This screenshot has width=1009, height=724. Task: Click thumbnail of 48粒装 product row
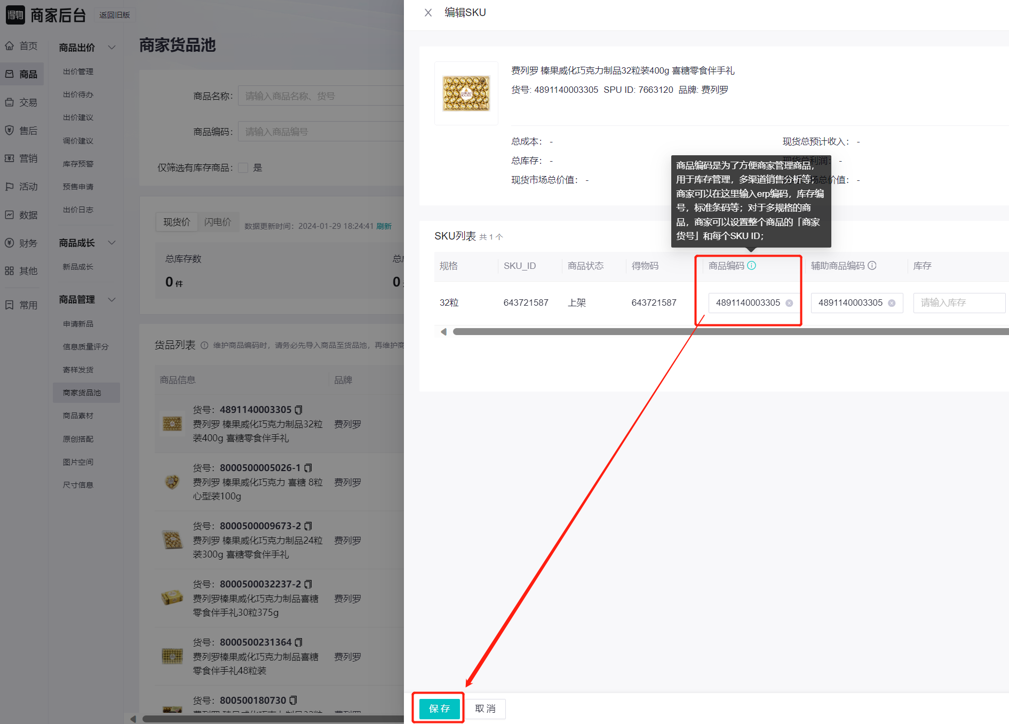pyautogui.click(x=172, y=656)
